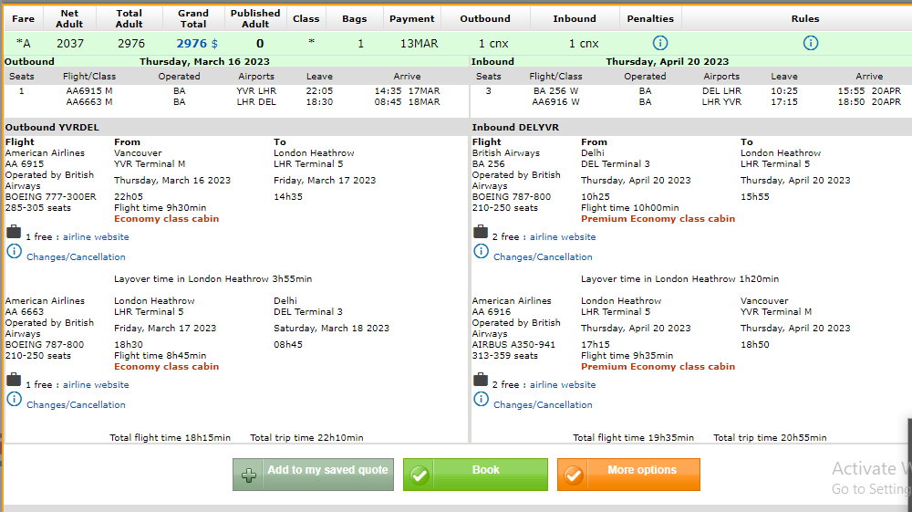Click info icon beside AA 6915 Changes/Cancellation
The height and width of the screenshot is (512, 912).
14,251
